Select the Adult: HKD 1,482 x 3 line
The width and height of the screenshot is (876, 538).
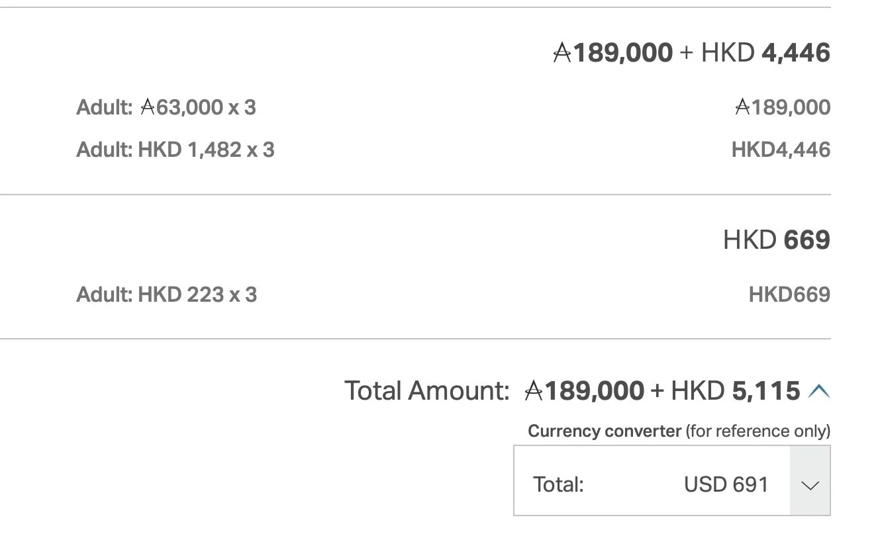[x=175, y=150]
